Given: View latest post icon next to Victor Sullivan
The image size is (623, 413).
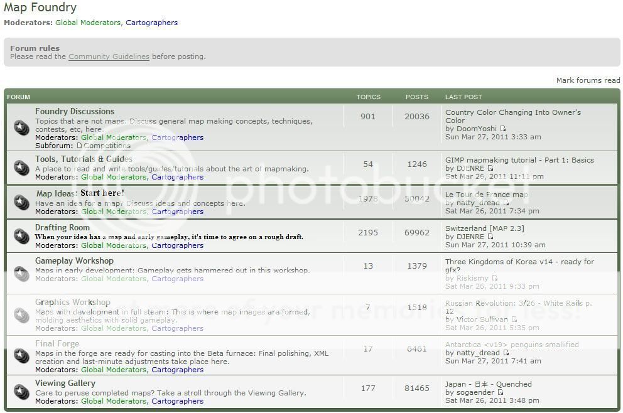Looking at the screenshot, I should coord(514,319).
